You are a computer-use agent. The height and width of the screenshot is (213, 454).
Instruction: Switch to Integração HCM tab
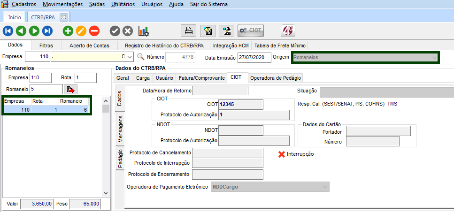(231, 46)
